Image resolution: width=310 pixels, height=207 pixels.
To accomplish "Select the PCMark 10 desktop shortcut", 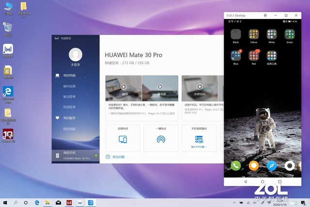I will pyautogui.click(x=8, y=136).
